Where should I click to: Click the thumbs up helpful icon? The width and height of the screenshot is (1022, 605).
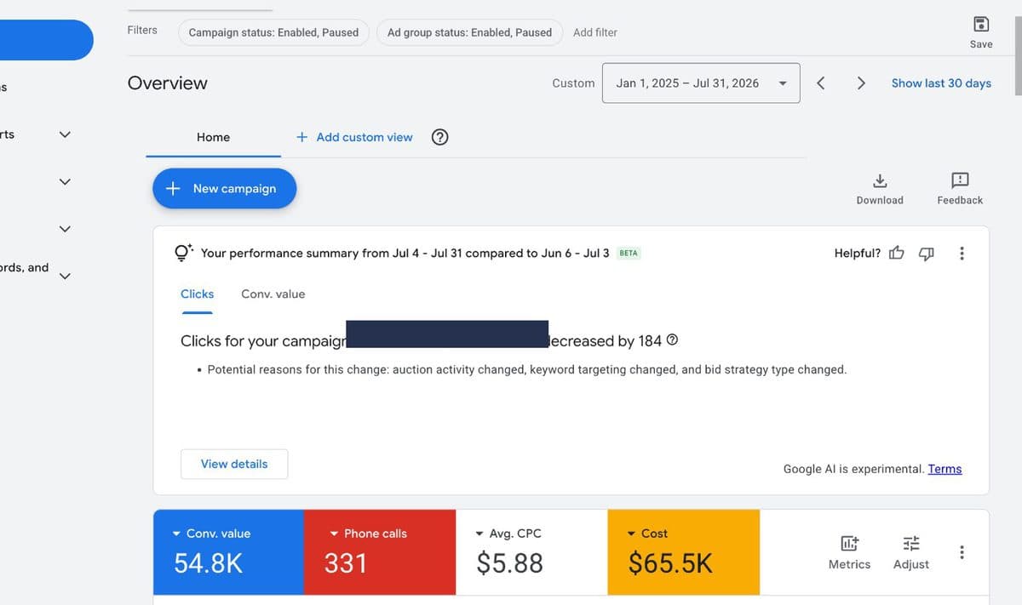(897, 253)
